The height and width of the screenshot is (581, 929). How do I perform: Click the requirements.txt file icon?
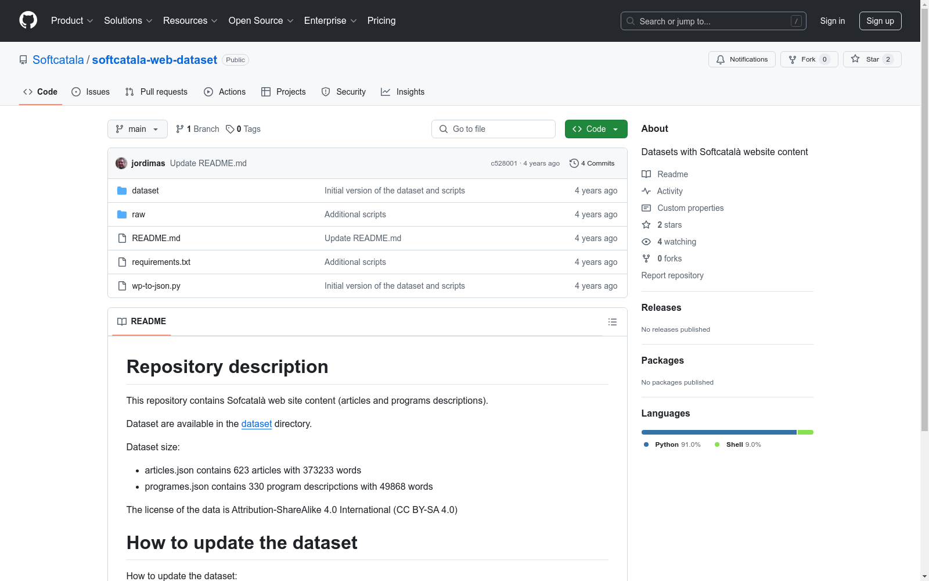tap(122, 262)
